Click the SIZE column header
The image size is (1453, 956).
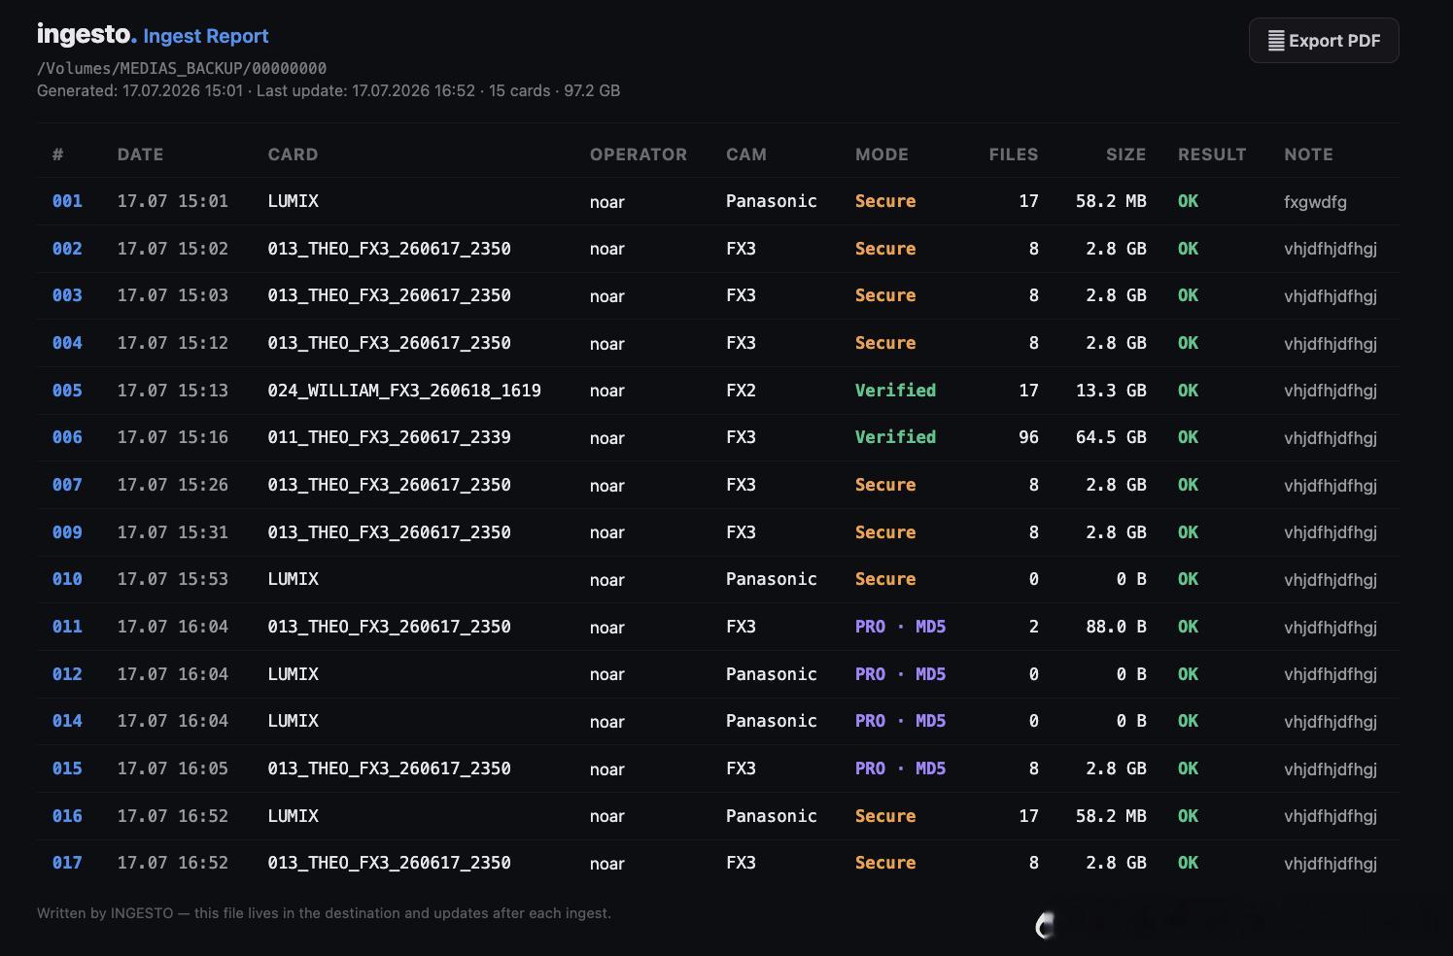click(1125, 154)
